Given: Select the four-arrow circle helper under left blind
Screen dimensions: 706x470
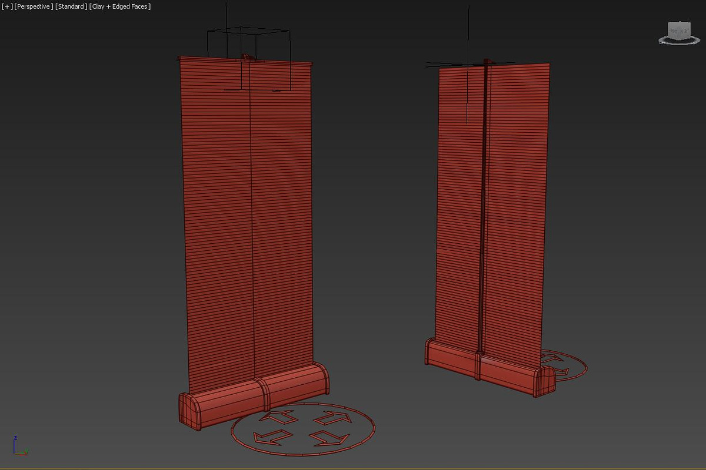Looking at the screenshot, I should (303, 429).
